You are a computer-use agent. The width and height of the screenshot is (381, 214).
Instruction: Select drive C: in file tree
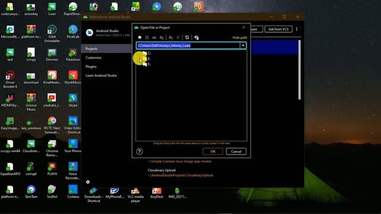pyautogui.click(x=147, y=53)
